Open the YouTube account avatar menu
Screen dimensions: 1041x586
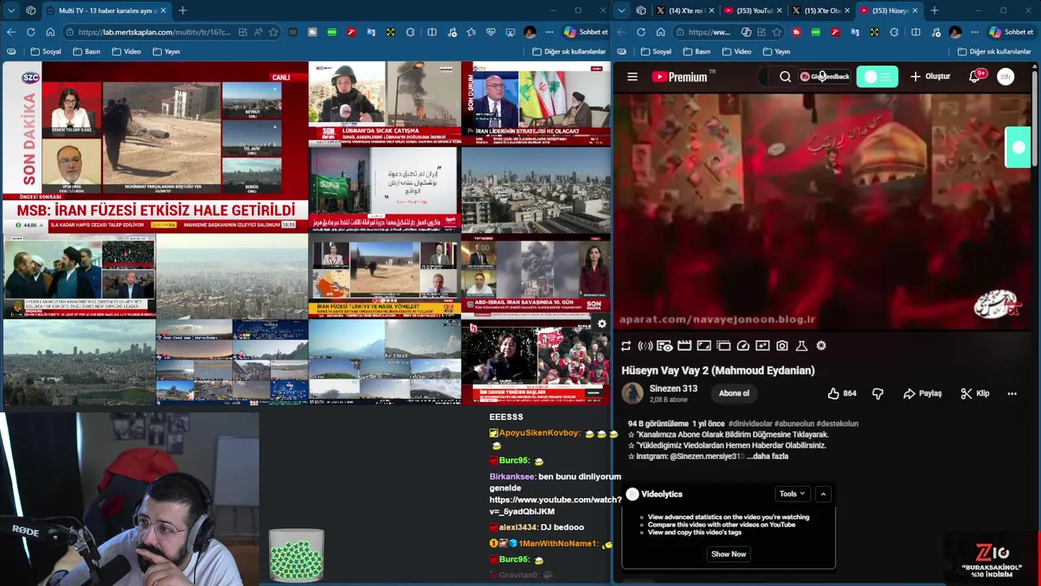tap(1006, 77)
